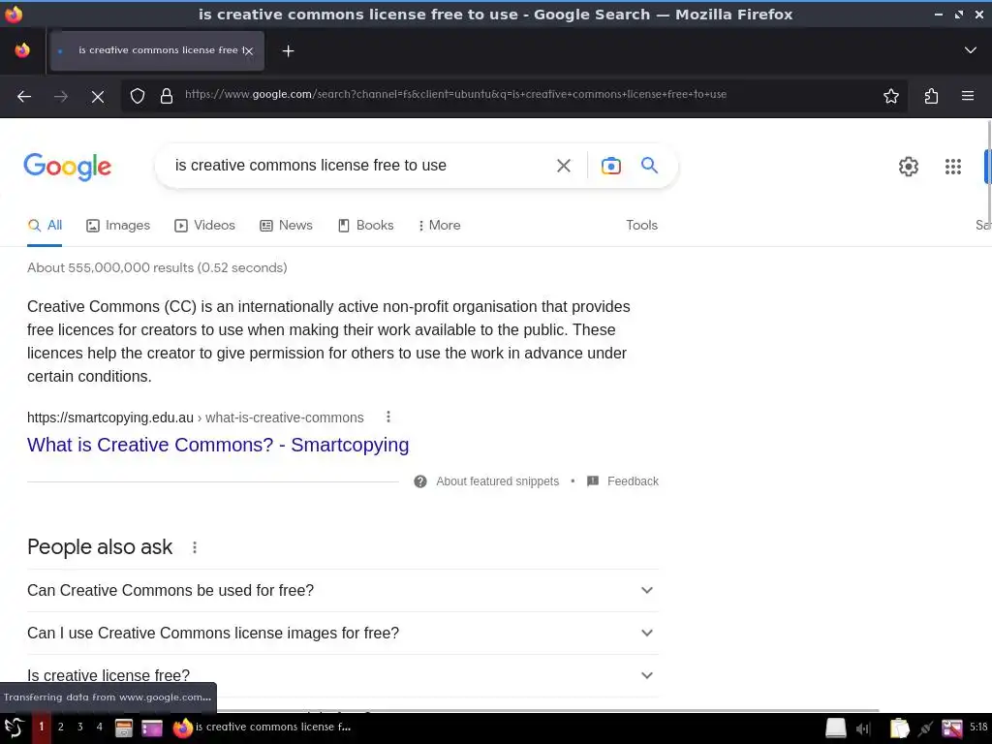992x744 pixels.
Task: Open About featured snippets help
Action: tap(486, 481)
